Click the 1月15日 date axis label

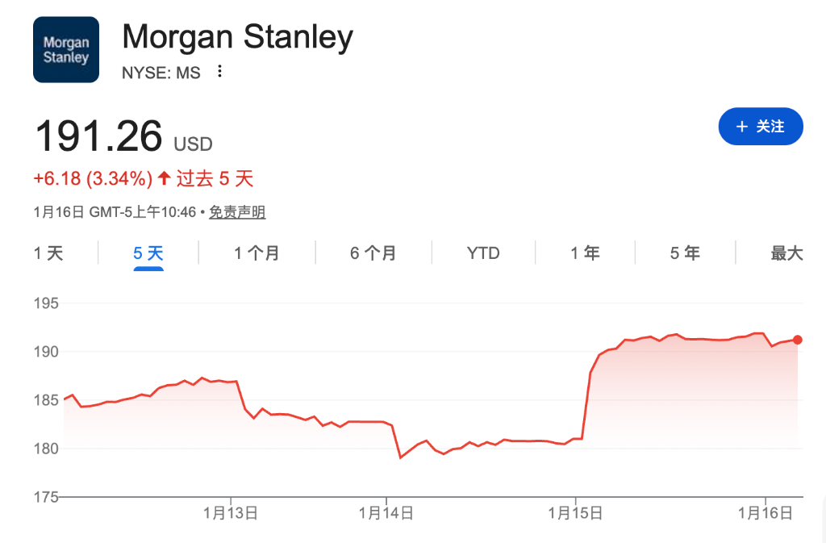[x=575, y=512]
